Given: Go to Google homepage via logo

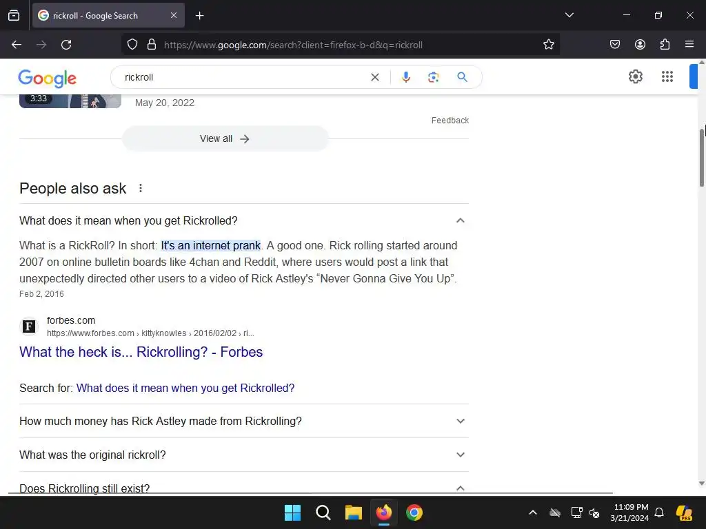Looking at the screenshot, I should [48, 79].
